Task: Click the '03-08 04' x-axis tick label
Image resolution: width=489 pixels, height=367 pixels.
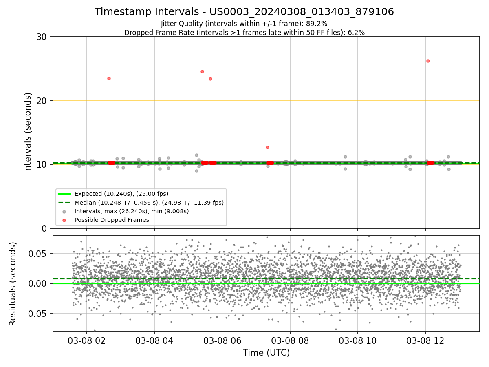Action: (154, 340)
